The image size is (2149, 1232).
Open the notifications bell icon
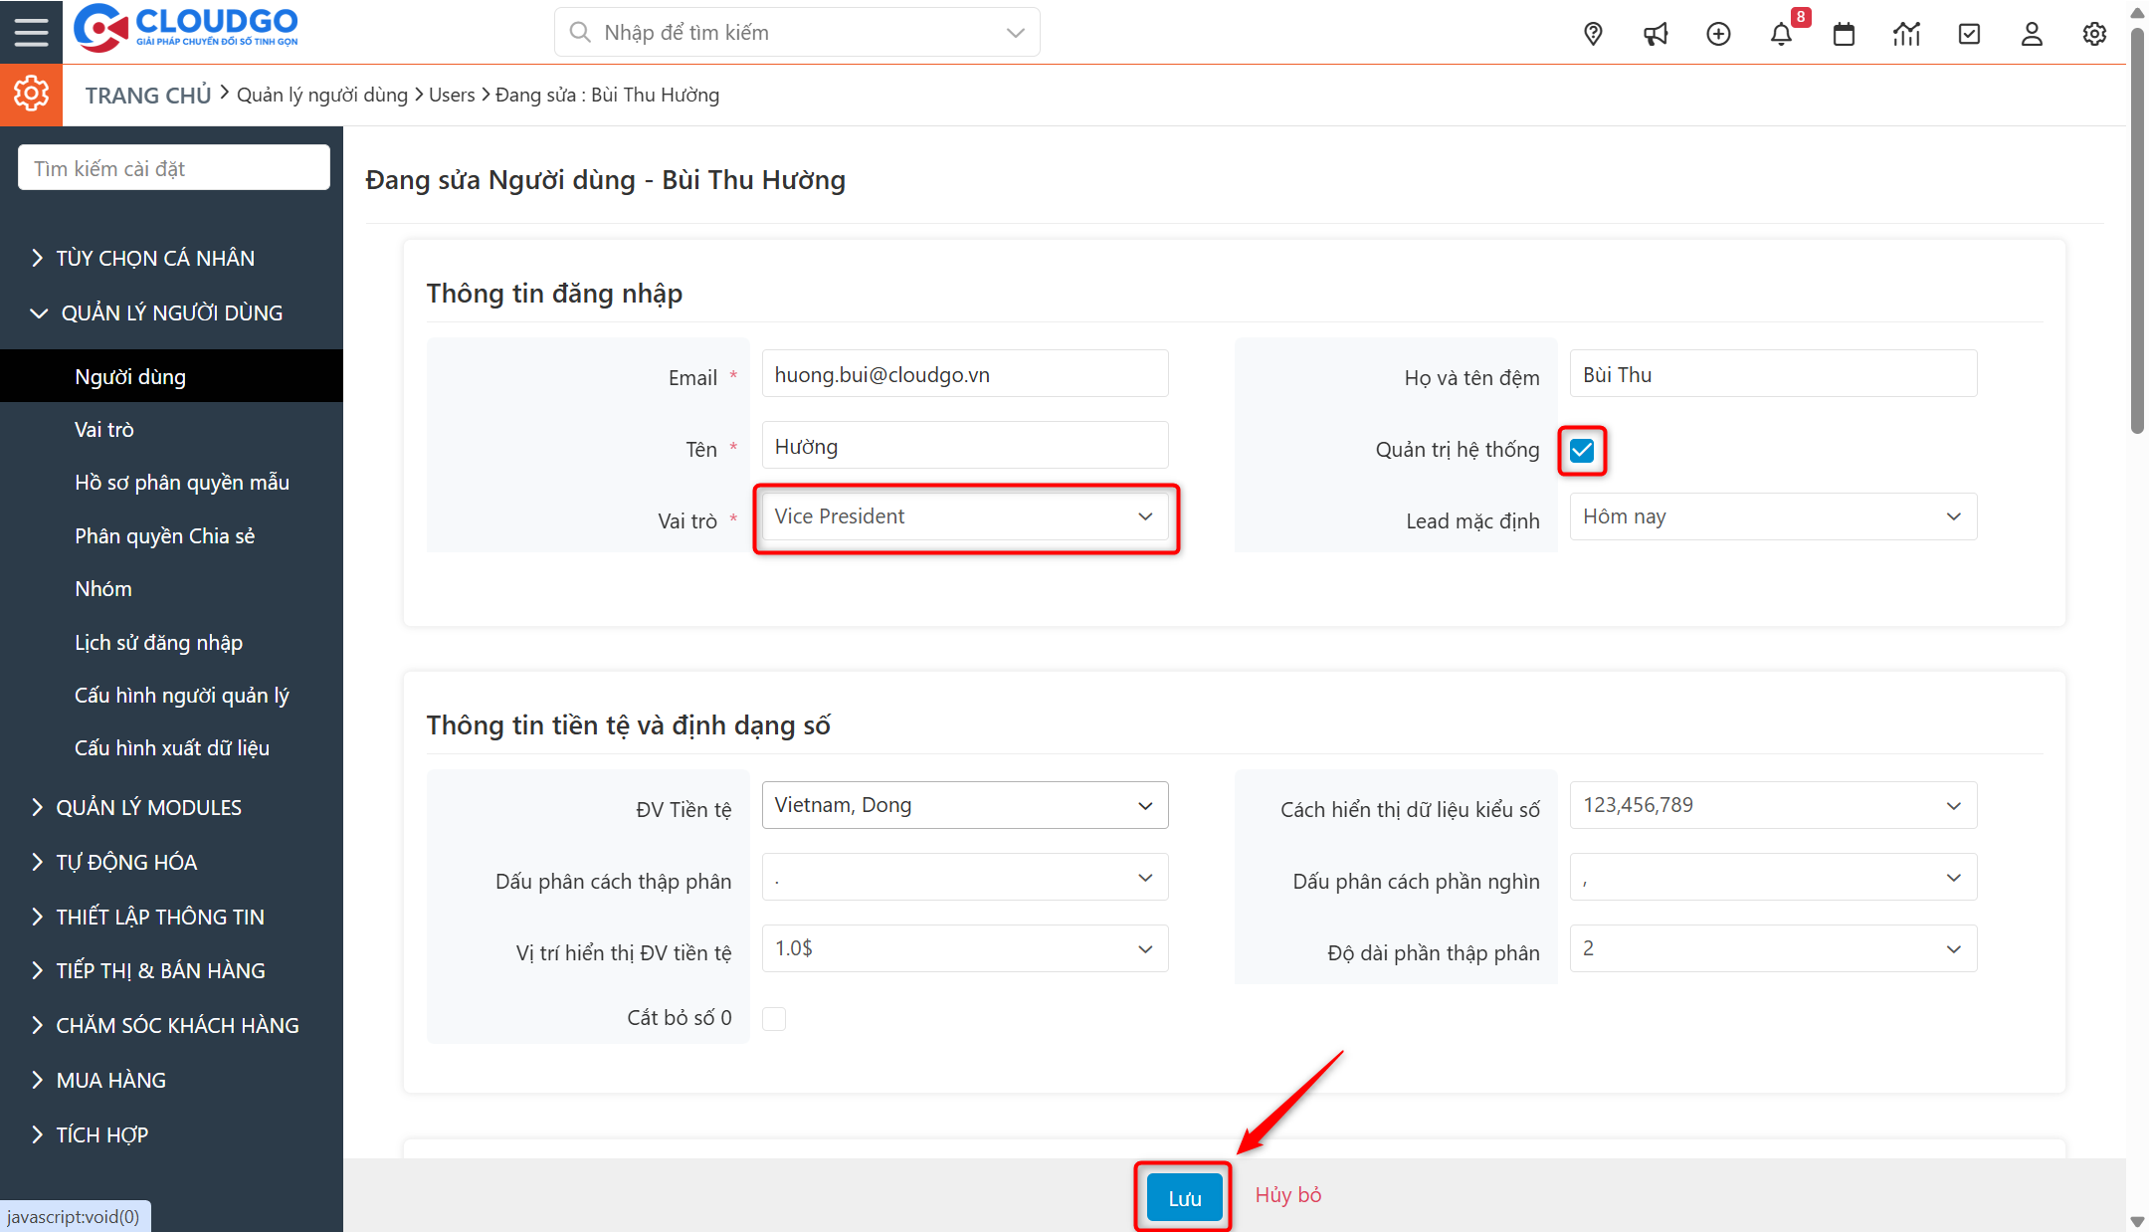coord(1781,34)
